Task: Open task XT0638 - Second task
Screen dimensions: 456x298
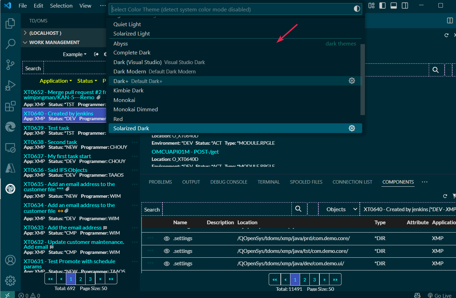Action: pyautogui.click(x=50, y=142)
